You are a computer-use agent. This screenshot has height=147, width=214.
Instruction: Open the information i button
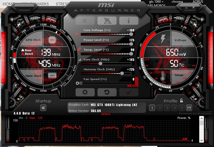pos(129,21)
